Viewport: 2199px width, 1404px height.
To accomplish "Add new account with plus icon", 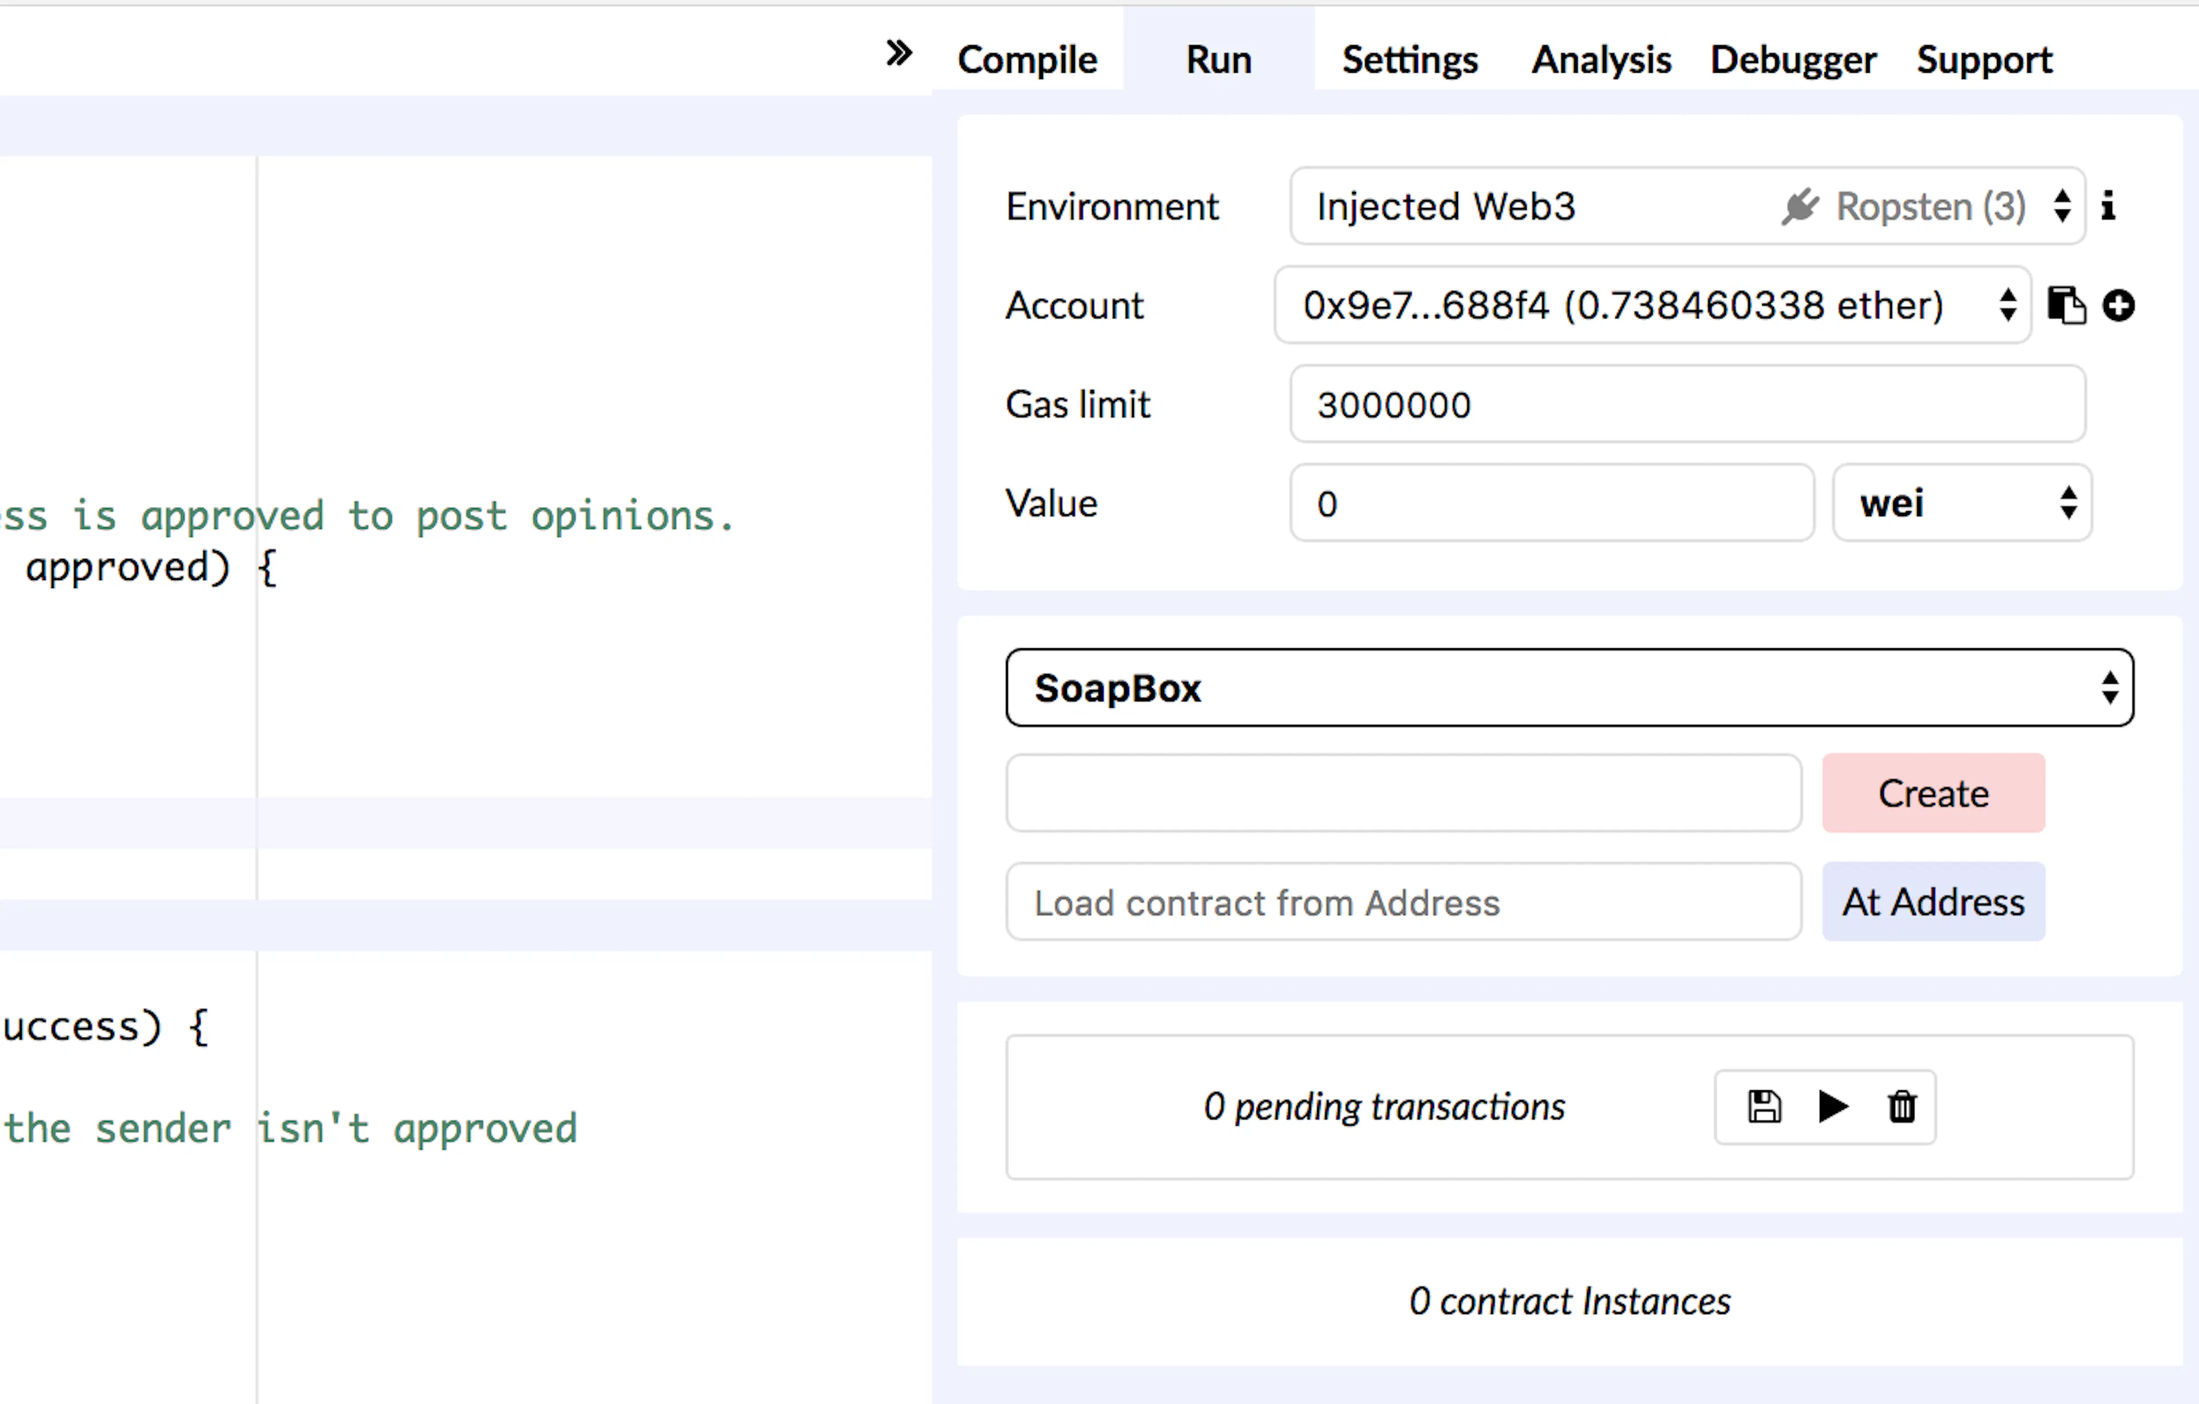I will click(2119, 305).
